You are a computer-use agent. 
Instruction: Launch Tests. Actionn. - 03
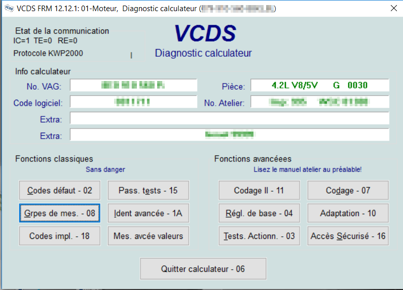click(259, 236)
